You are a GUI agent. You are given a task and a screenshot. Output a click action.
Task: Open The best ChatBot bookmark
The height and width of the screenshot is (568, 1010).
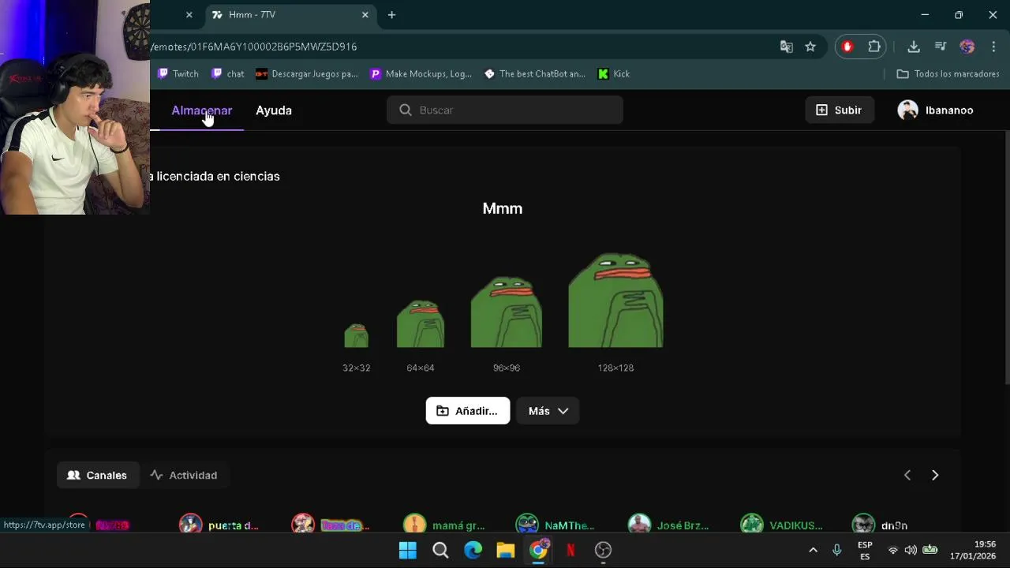click(x=534, y=73)
